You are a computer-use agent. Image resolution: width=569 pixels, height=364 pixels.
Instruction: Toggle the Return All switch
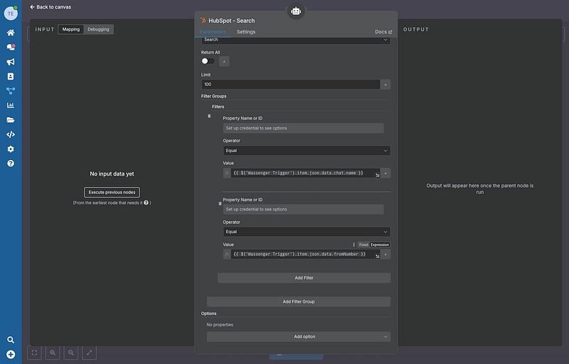(208, 61)
